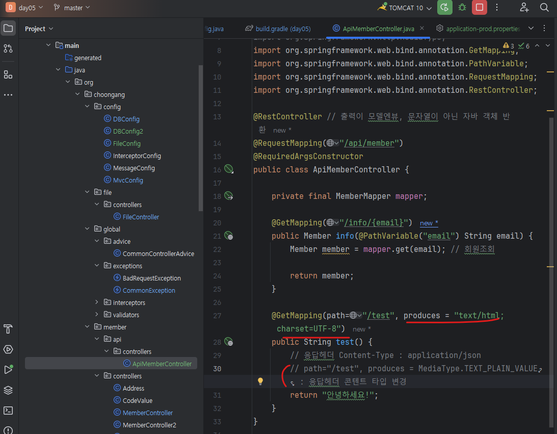Switch to build.gradle (day05) tab
This screenshot has width=557, height=434.
point(278,29)
